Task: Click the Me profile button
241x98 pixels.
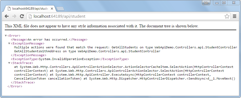Action: click(x=206, y=3)
